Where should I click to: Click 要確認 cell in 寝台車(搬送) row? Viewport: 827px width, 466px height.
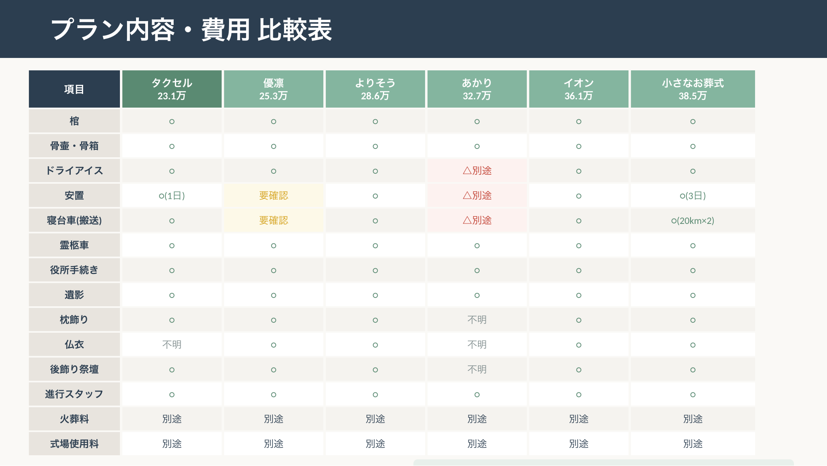(273, 220)
